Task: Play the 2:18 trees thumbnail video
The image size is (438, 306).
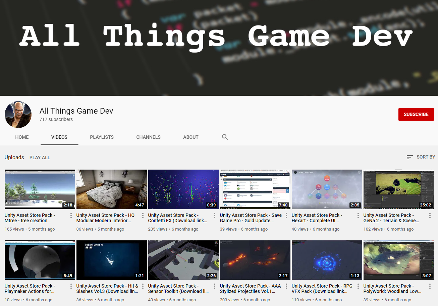Action: click(x=40, y=189)
